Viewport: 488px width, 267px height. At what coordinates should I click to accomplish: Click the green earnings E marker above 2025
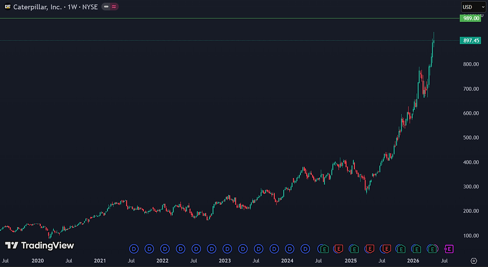354,249
